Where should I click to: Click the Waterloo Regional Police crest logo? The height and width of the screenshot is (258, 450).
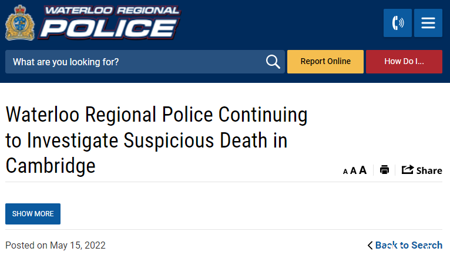20,23
